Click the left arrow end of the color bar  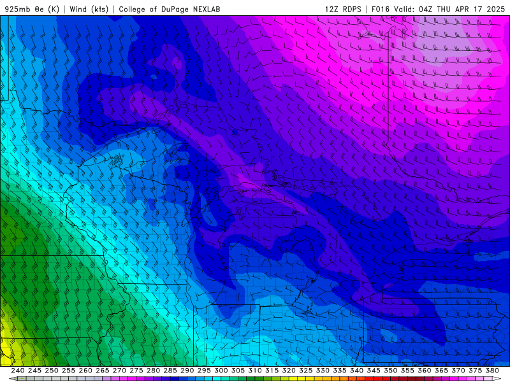(13, 379)
